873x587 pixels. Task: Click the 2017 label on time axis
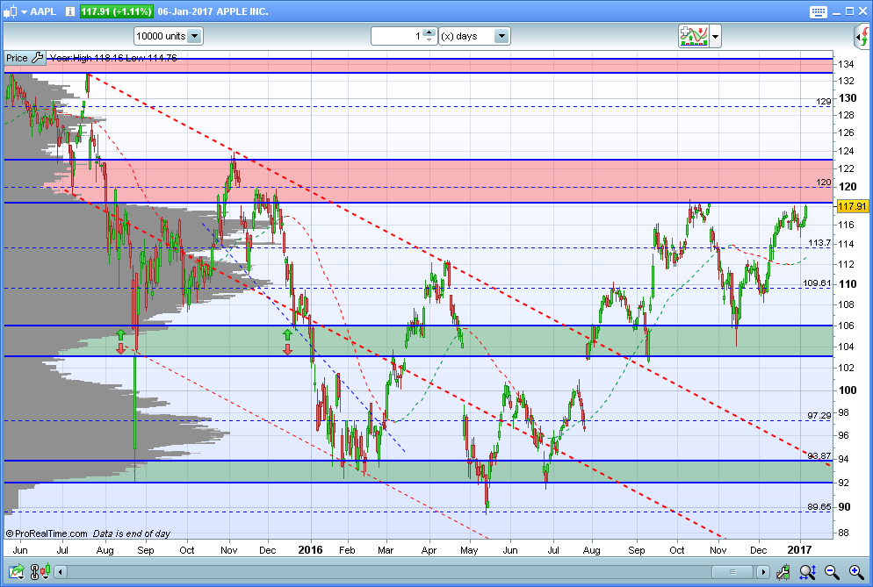(x=799, y=550)
